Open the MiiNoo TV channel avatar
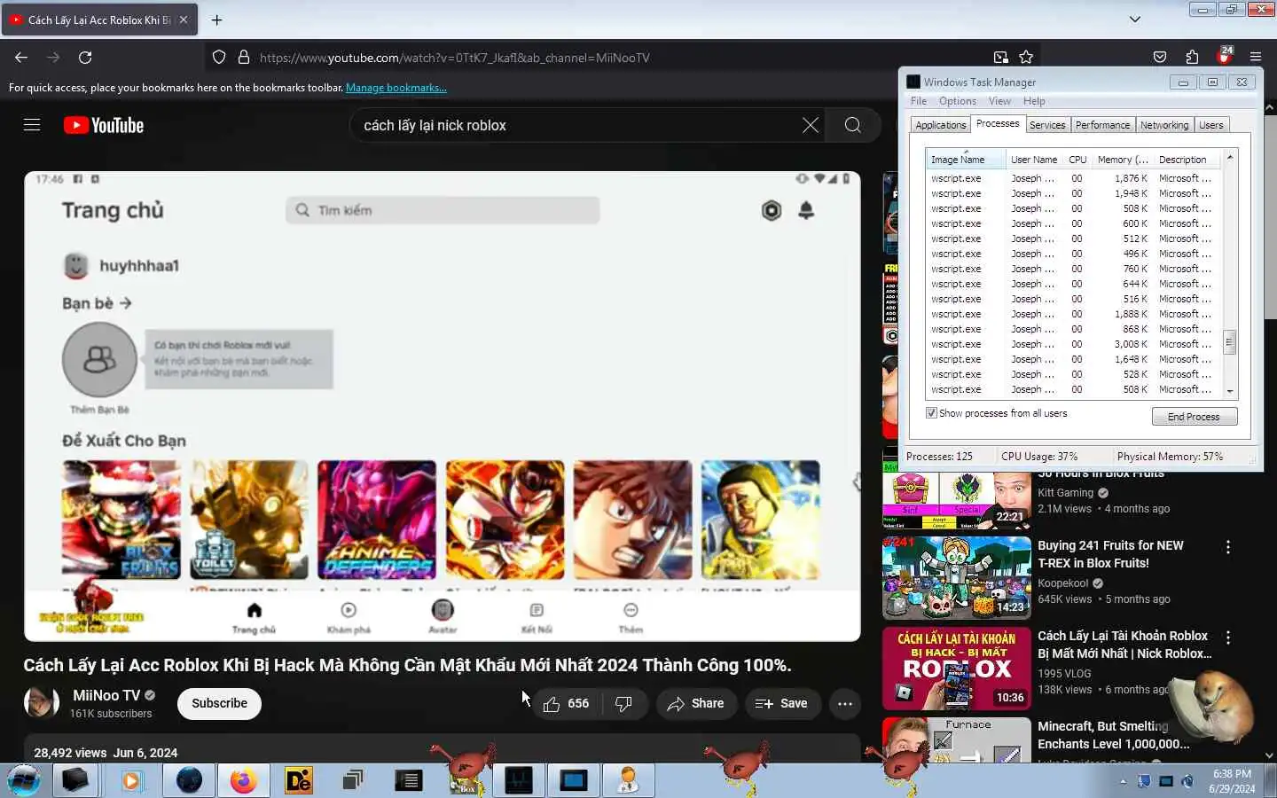The width and height of the screenshot is (1277, 798). 41,703
